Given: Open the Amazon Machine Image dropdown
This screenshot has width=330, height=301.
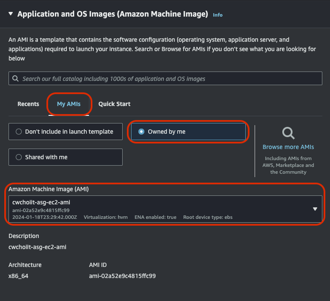Looking at the screenshot, I should coord(165,209).
